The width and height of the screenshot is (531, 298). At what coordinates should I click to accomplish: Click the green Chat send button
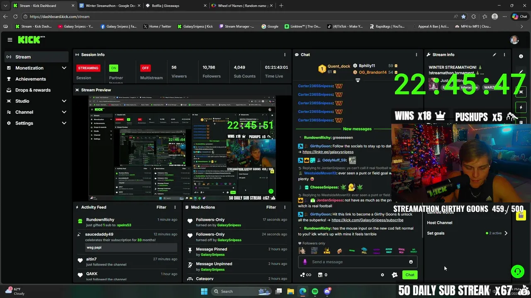pyautogui.click(x=410, y=275)
